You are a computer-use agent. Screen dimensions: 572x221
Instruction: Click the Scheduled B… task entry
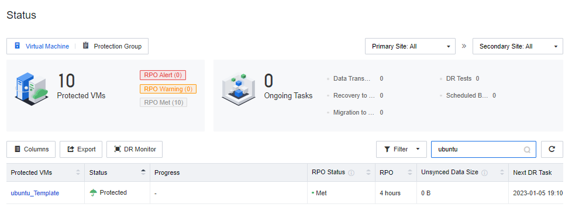468,95
